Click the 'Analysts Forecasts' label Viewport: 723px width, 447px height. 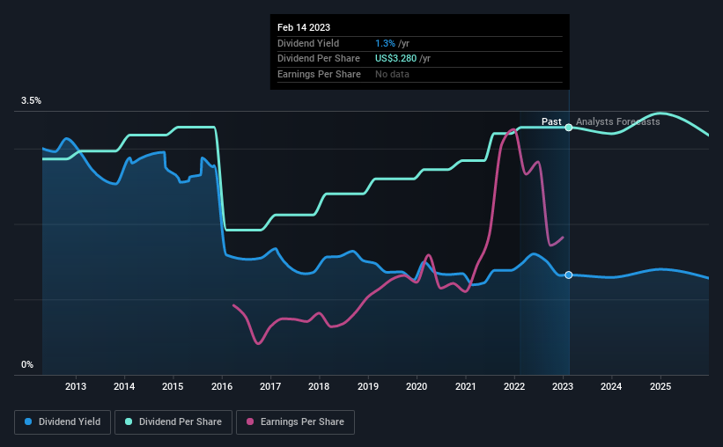pos(618,121)
